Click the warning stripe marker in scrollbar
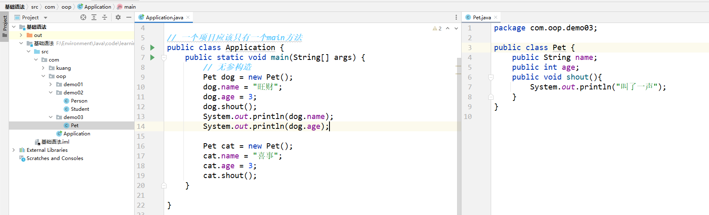The image size is (709, 215). pyautogui.click(x=458, y=66)
